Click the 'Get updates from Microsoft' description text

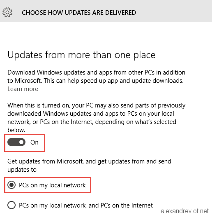coord(89,166)
